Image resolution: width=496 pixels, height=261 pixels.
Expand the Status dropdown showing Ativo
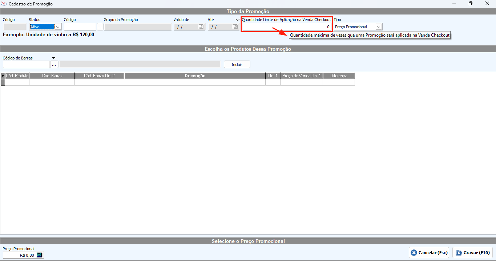(58, 27)
